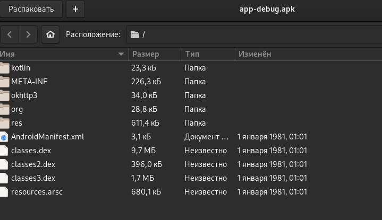Screen dimensions: 382x220
Task: Click the resources.arsc file icon
Action: click(x=4, y=192)
